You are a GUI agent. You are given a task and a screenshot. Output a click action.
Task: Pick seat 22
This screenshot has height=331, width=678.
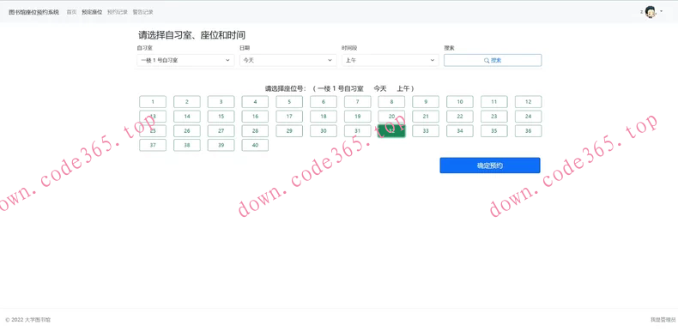pyautogui.click(x=460, y=117)
